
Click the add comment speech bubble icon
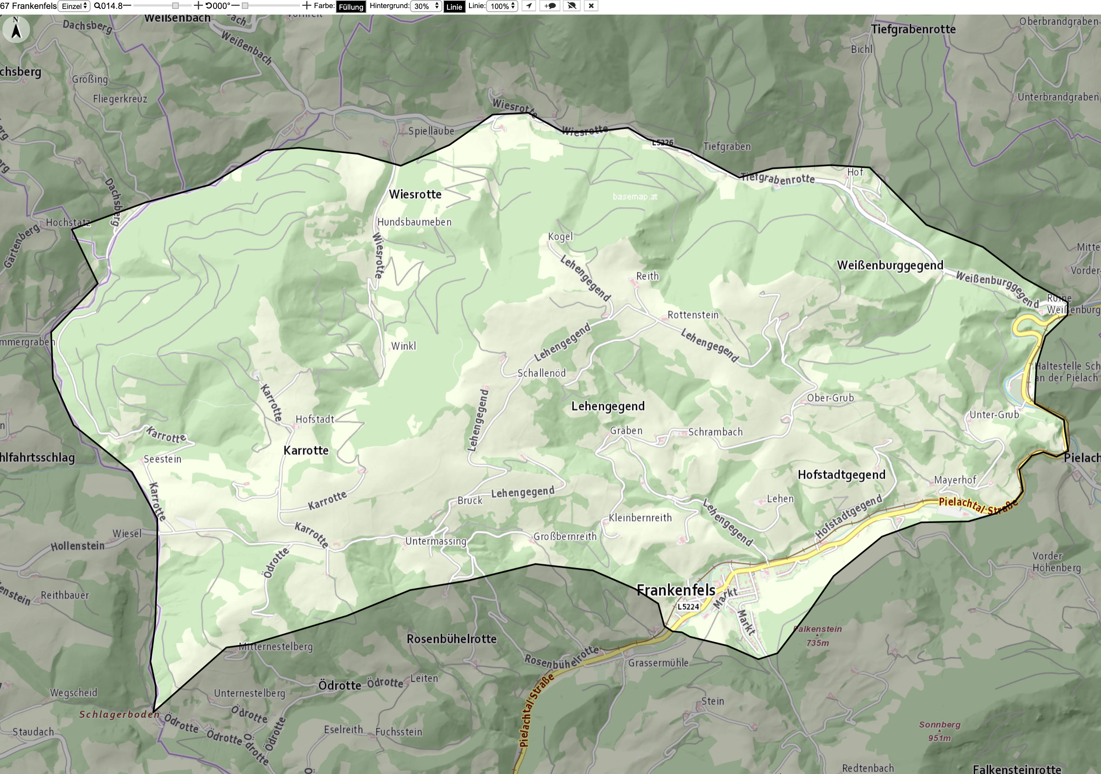click(550, 6)
